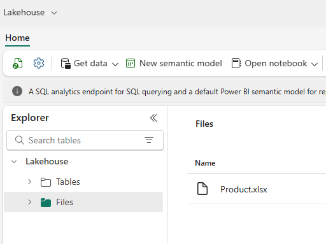The image size is (326, 244).
Task: Collapse the Lakehouse tree node
Action: click(x=14, y=162)
